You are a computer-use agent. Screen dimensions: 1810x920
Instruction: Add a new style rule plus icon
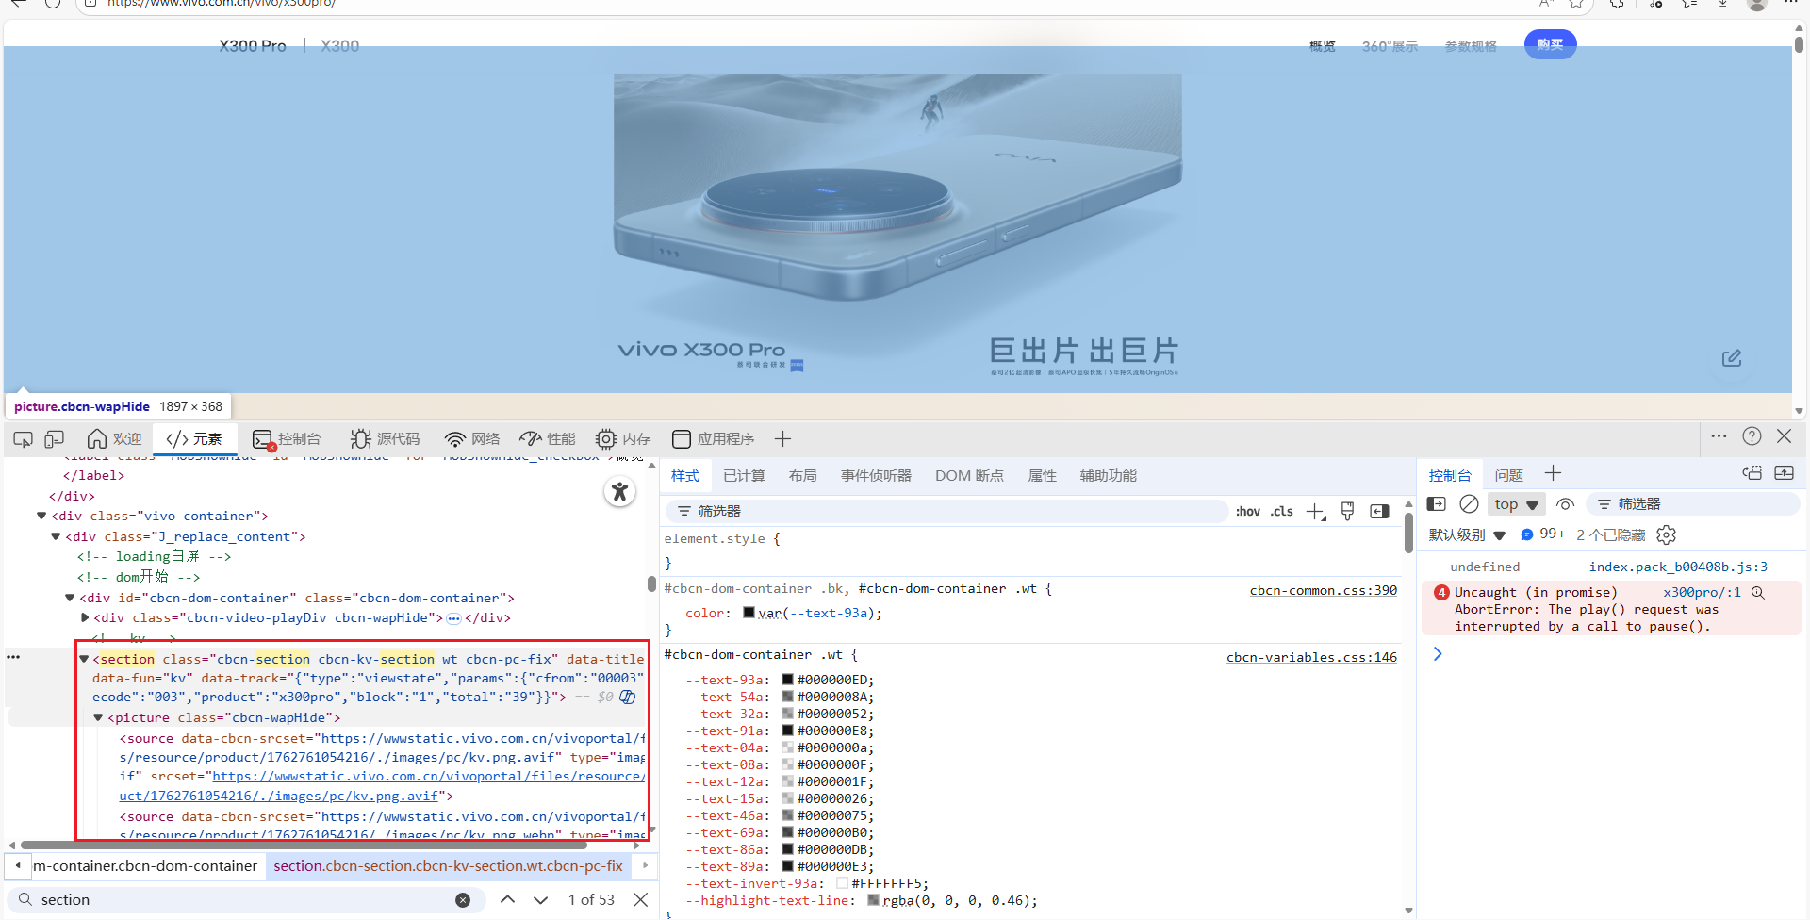point(1316,512)
